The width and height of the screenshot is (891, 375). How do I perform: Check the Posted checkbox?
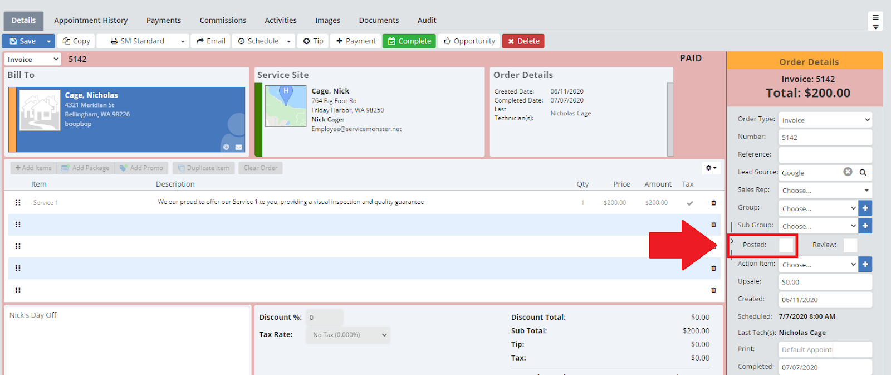click(786, 245)
